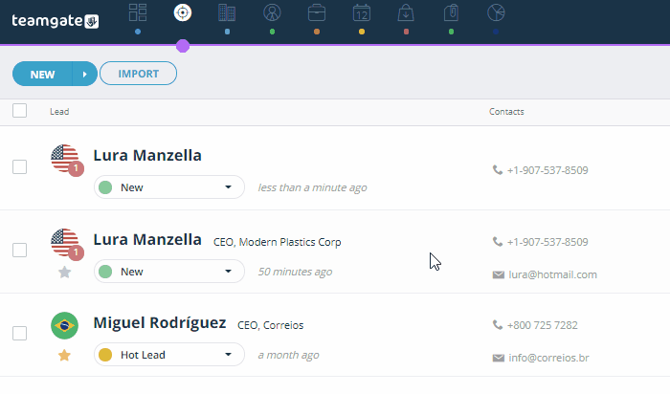The height and width of the screenshot is (394, 670).
Task: Tick the select-all checkbox beside Lead header
Action: coord(20,111)
